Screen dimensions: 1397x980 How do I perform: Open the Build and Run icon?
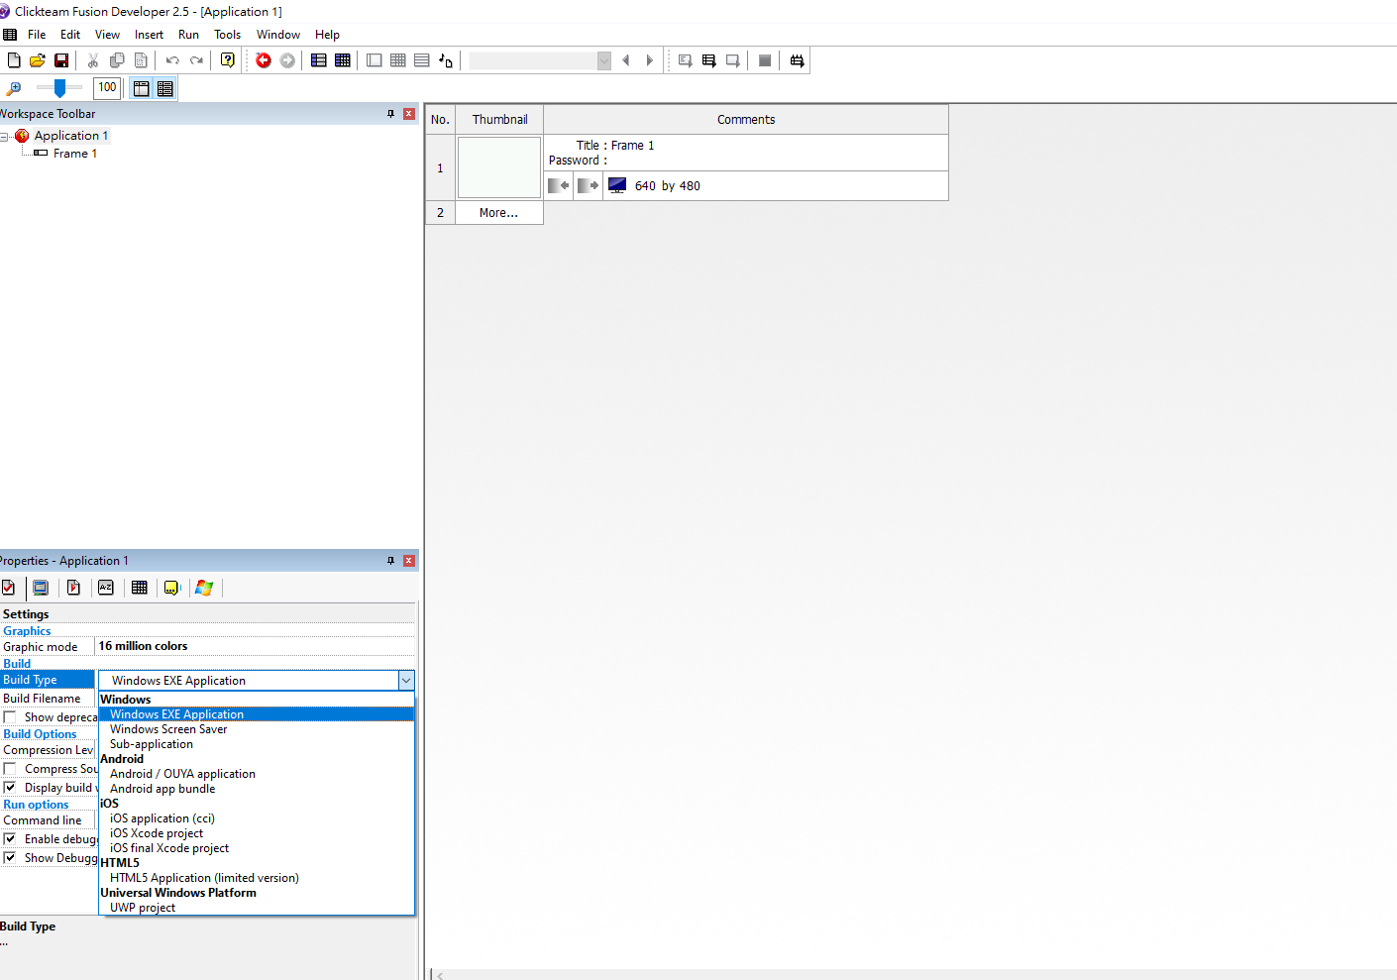click(798, 60)
